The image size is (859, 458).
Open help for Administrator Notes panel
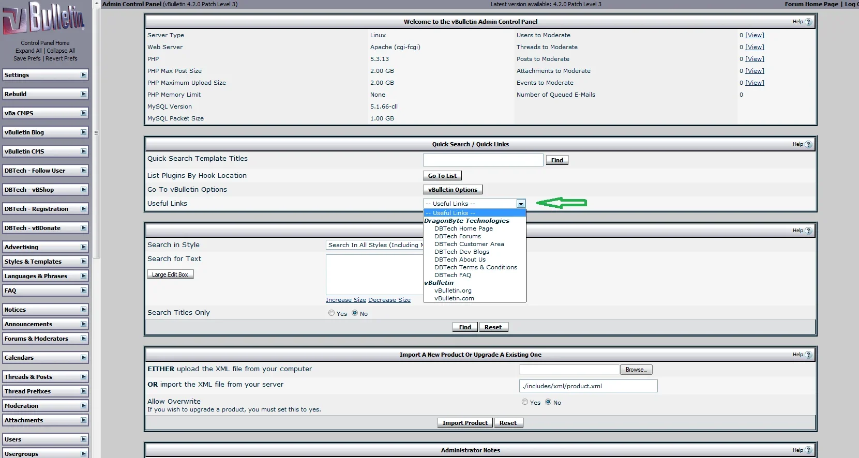point(808,450)
